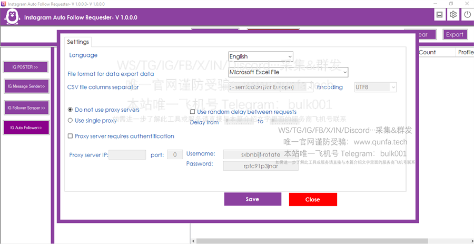Click 'CSV file columns separator' label
Viewport: 474px width, 244px height.
[103, 87]
